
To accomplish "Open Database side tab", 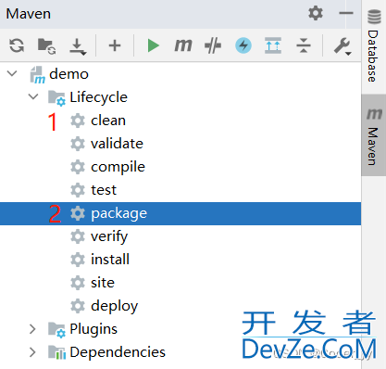I will [x=374, y=46].
